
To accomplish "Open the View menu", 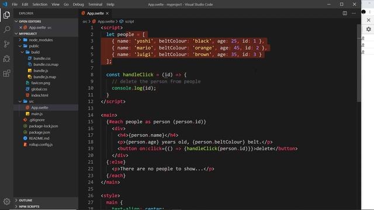I will click(x=56, y=4).
